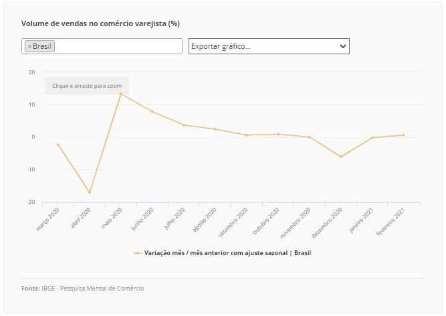Click the legend line marker icon
The height and width of the screenshot is (316, 446).
click(138, 253)
